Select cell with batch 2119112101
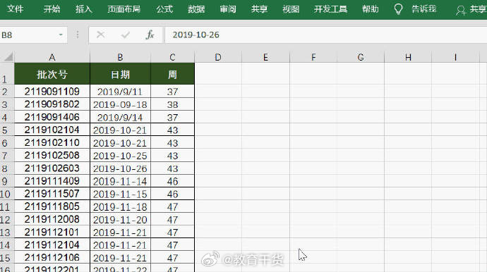Image resolution: width=487 pixels, height=272 pixels. (x=52, y=232)
